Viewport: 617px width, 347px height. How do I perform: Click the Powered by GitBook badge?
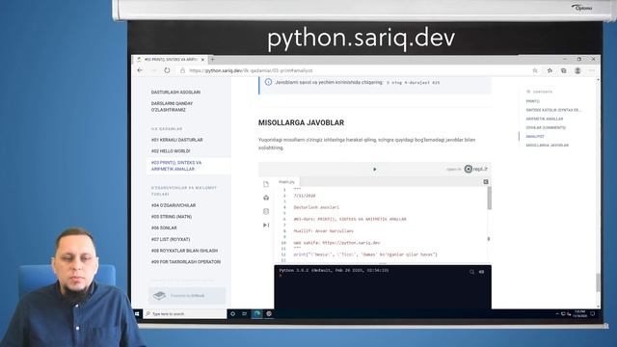click(187, 296)
